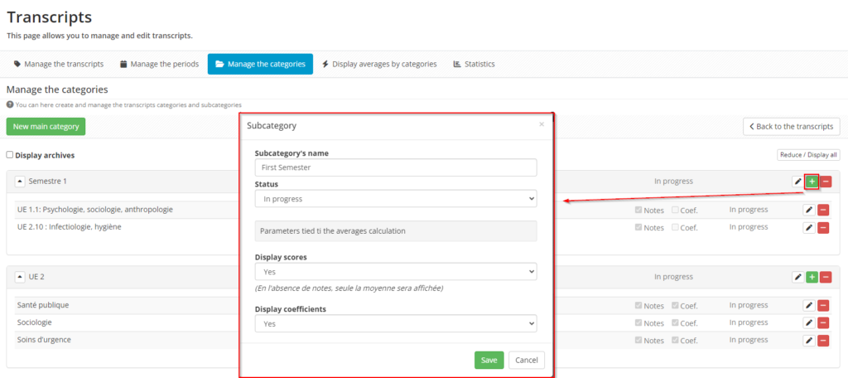Image resolution: width=848 pixels, height=378 pixels.
Task: Click the green Save button
Action: pos(489,360)
